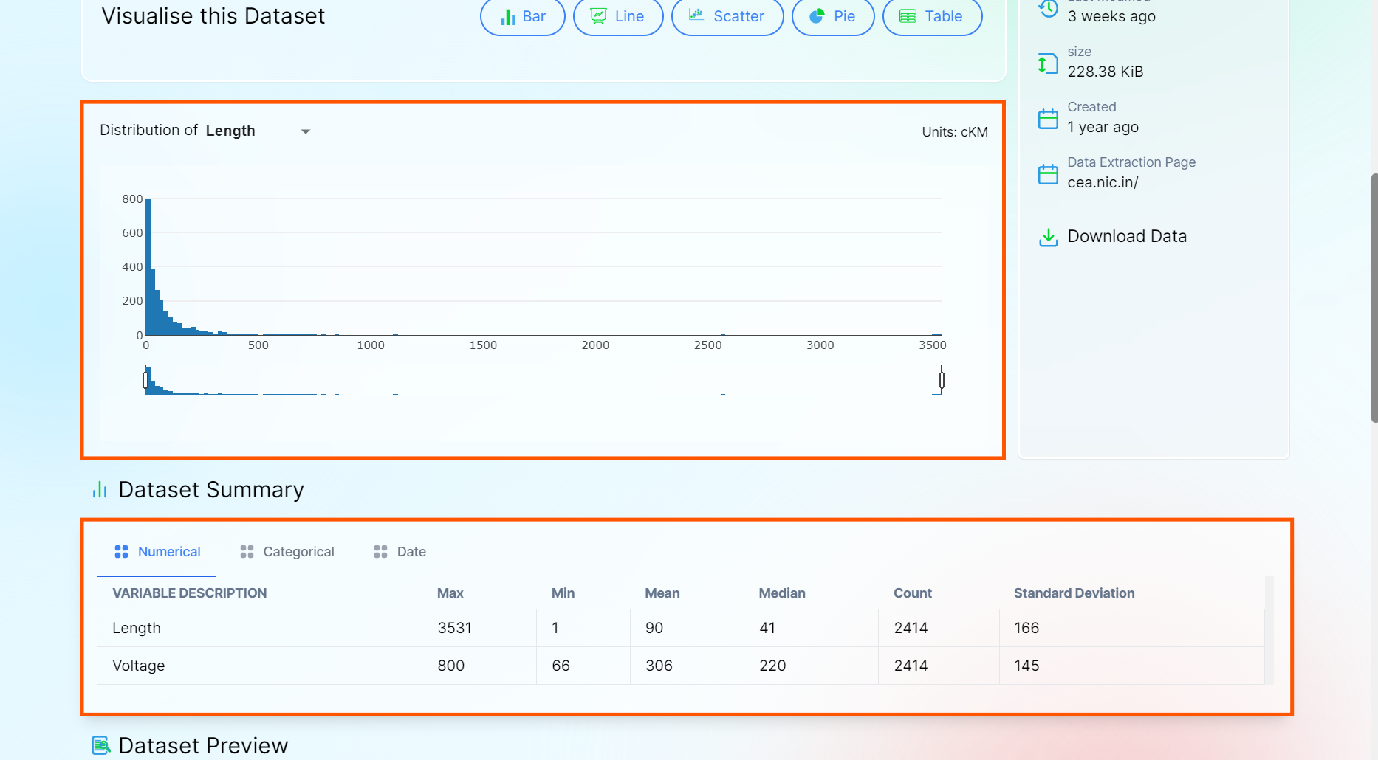Click the Length row in summary table
This screenshot has height=760, width=1378.
(137, 628)
